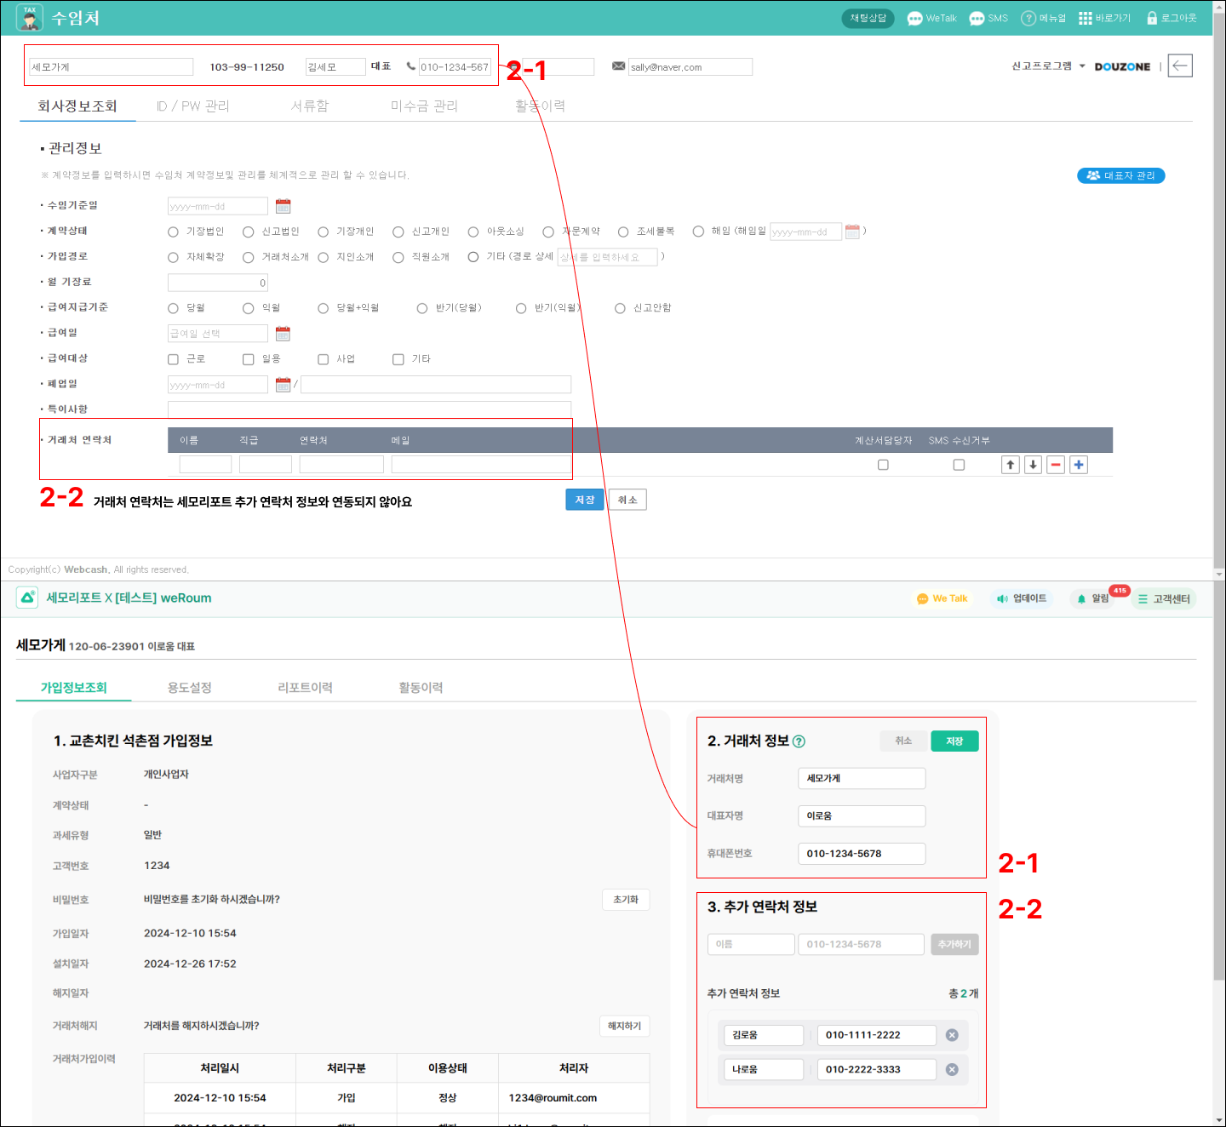The height and width of the screenshot is (1127, 1226).
Task: Click the green 저장 button in 거래처 정보
Action: click(x=954, y=741)
